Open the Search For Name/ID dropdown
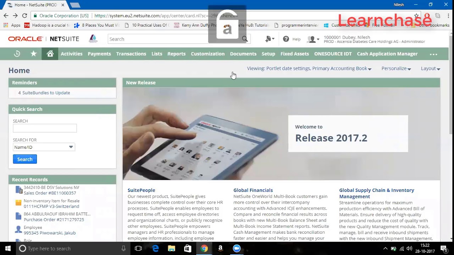This screenshot has height=255, width=454. click(x=44, y=147)
